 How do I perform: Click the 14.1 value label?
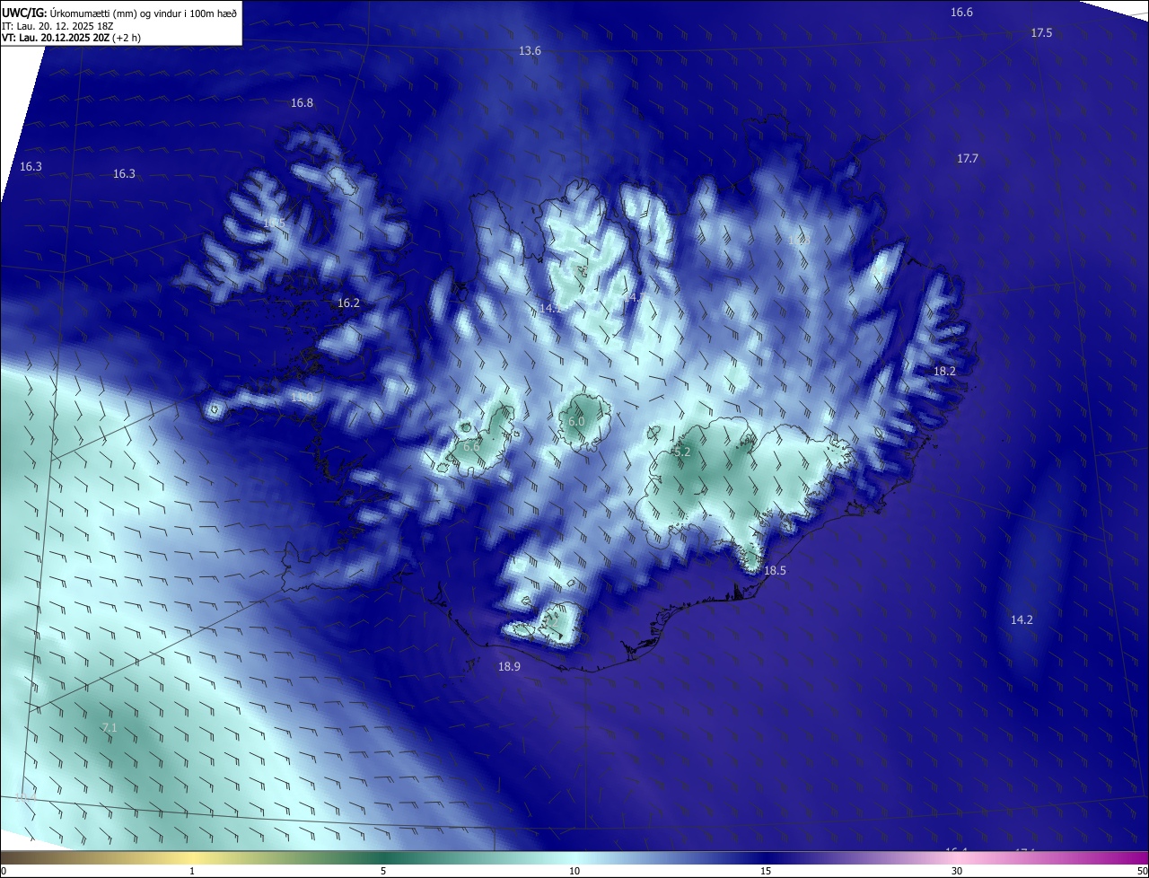point(550,308)
